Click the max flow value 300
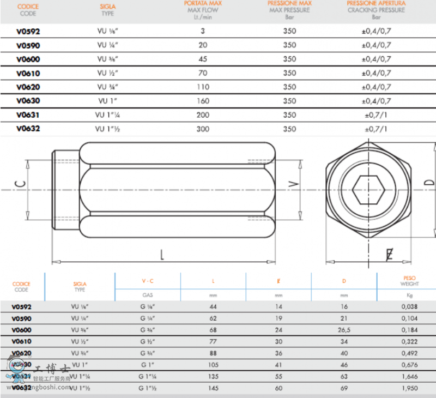 (203, 129)
